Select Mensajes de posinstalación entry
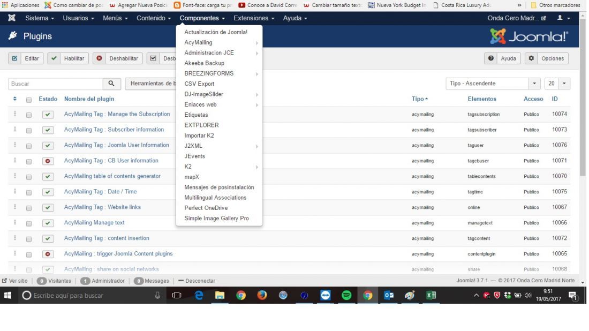The width and height of the screenshot is (589, 331). coord(219,187)
